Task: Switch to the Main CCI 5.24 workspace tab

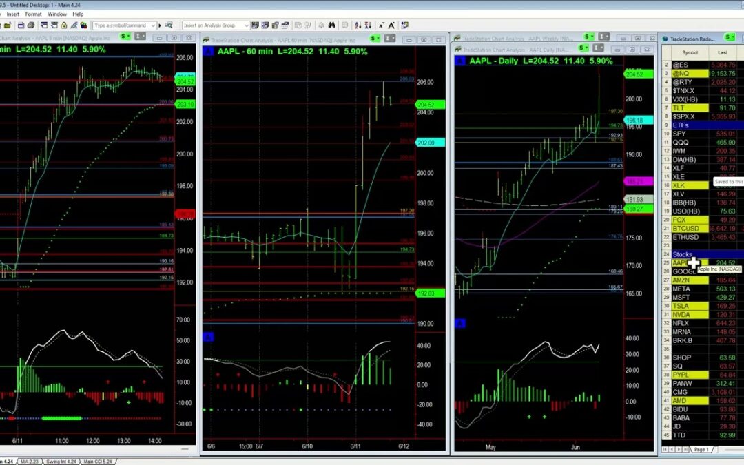Action: click(97, 461)
